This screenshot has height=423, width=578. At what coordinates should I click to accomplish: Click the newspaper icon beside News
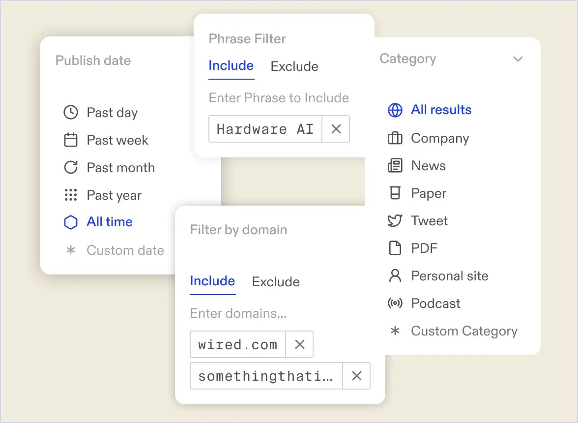pyautogui.click(x=395, y=166)
